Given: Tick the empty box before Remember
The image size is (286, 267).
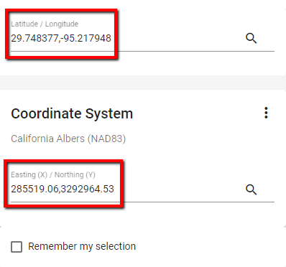Looking at the screenshot, I should 17,247.
